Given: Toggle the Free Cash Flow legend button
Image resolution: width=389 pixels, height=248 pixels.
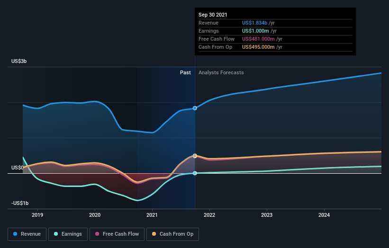Looking at the screenshot, I should click(x=117, y=234).
